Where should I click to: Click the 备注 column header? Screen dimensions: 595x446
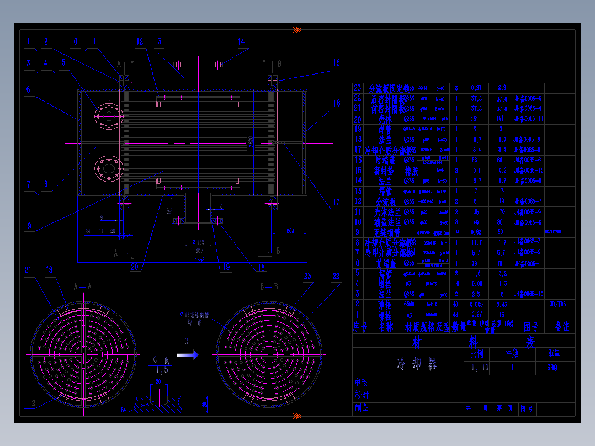pyautogui.click(x=562, y=327)
